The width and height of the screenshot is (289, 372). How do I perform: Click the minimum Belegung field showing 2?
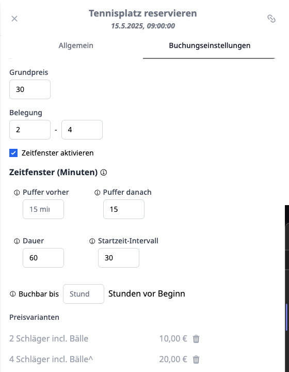point(30,130)
